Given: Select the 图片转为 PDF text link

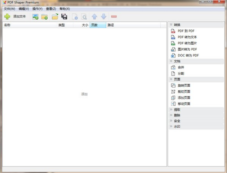Looking at the screenshot, I should click(187, 49).
